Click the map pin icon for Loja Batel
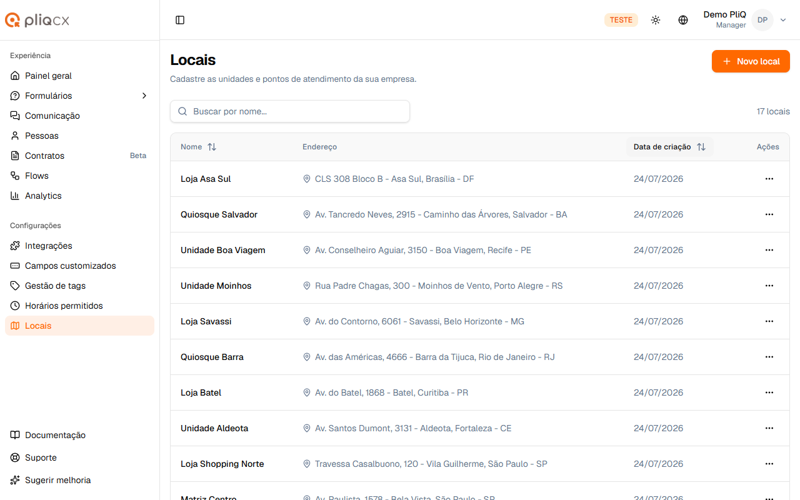The width and height of the screenshot is (800, 500). tap(307, 392)
